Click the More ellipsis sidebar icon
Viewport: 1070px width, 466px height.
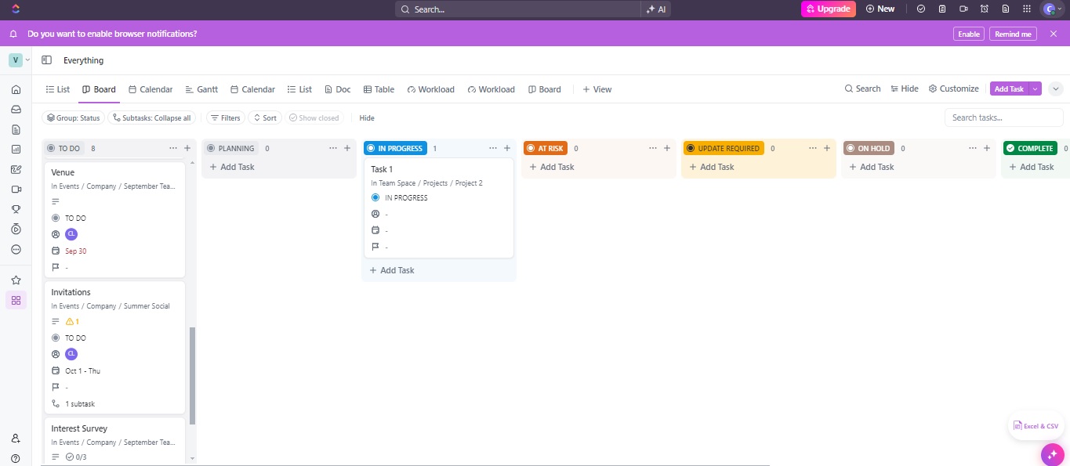16,250
